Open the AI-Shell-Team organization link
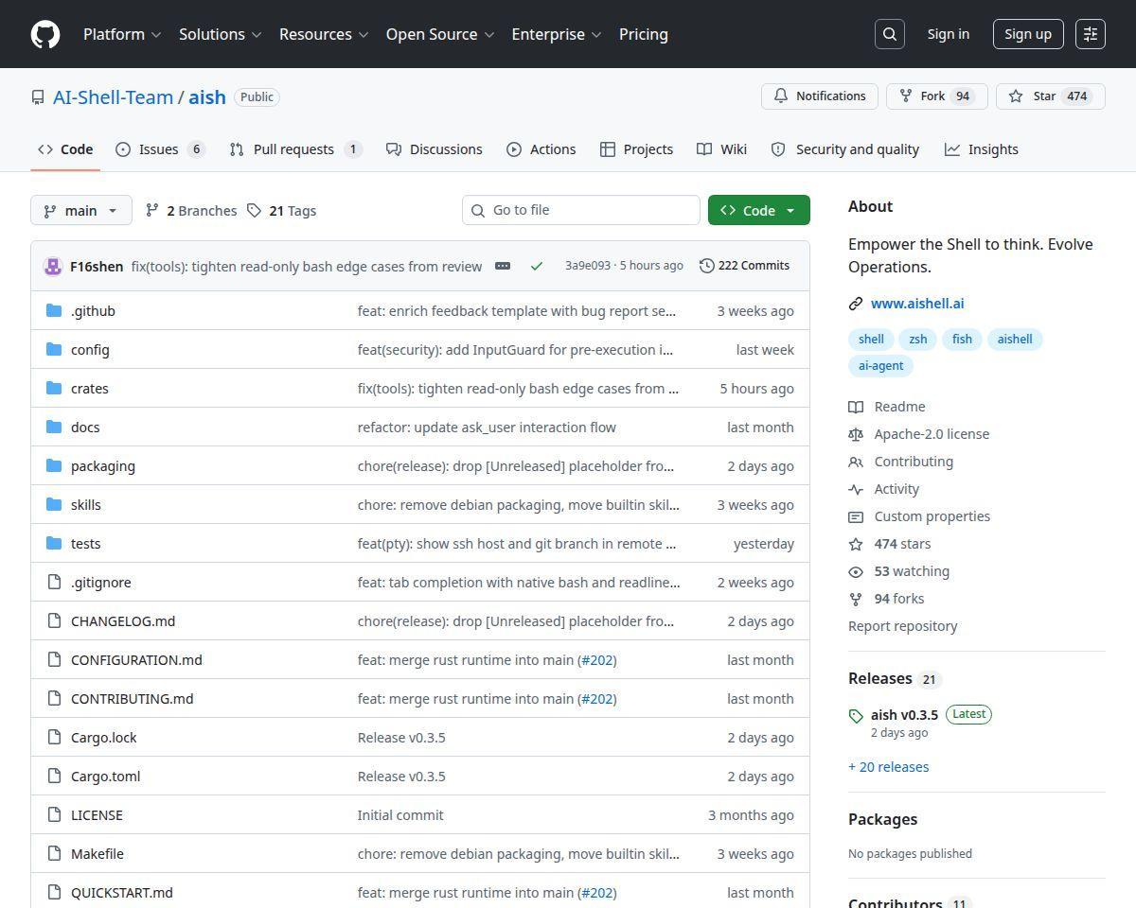Viewport: 1136px width, 908px height. (113, 97)
